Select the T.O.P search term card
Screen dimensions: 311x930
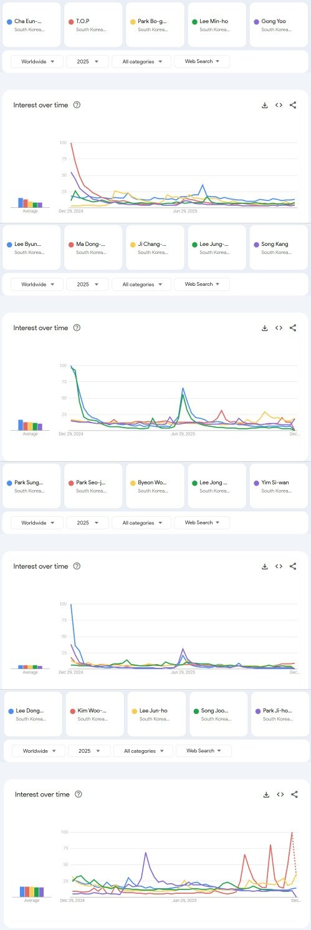click(x=93, y=24)
